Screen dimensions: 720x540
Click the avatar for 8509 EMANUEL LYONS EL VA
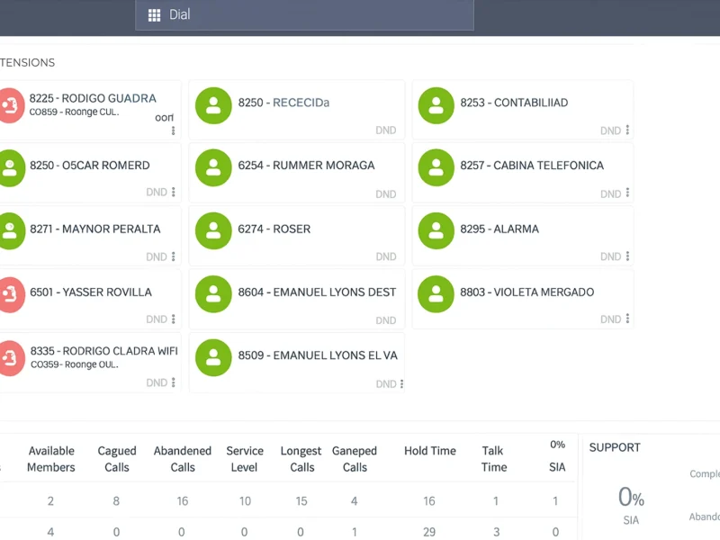(x=213, y=357)
